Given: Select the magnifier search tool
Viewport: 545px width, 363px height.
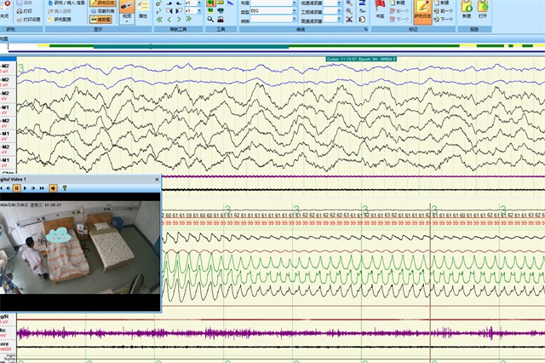Looking at the screenshot, I should click(x=210, y=20).
